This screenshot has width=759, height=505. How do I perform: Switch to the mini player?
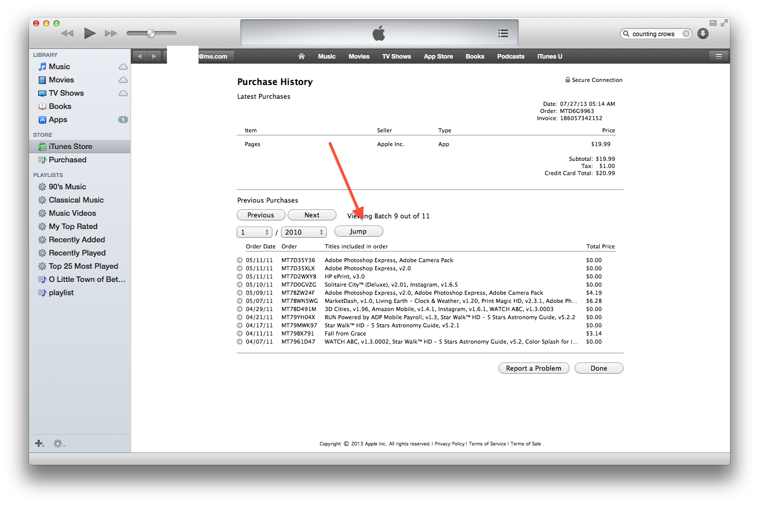[x=713, y=23]
